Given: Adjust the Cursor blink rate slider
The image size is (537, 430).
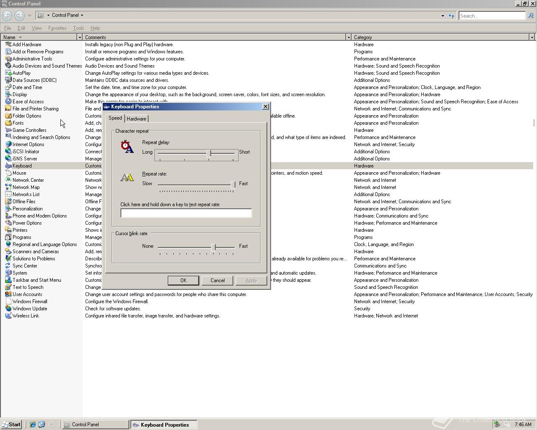Looking at the screenshot, I should 213,248.
